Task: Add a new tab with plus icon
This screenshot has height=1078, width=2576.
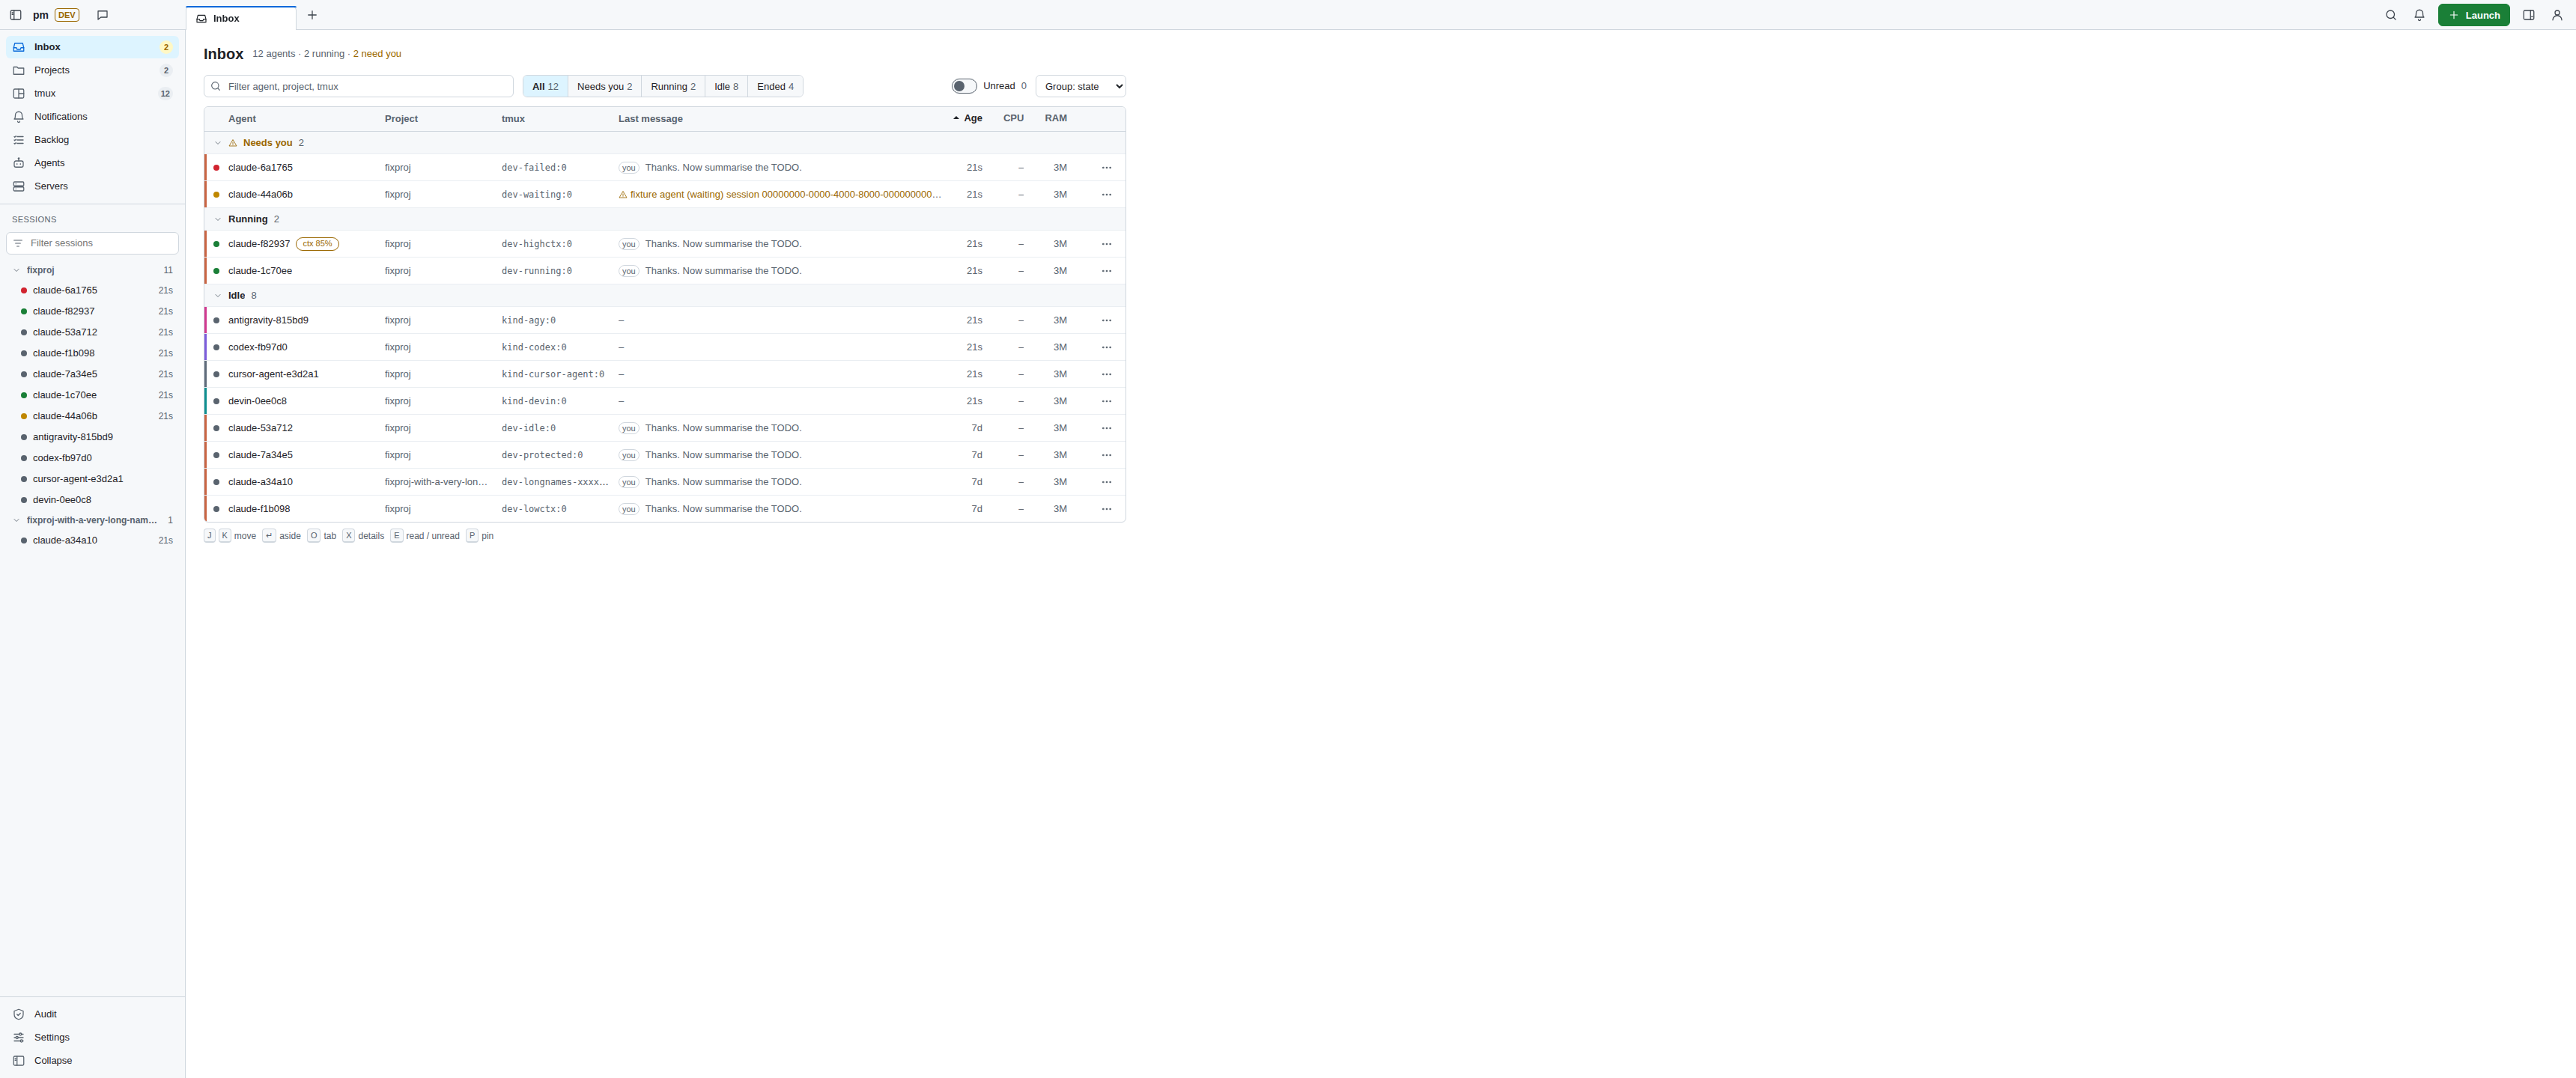Action: 312,15
